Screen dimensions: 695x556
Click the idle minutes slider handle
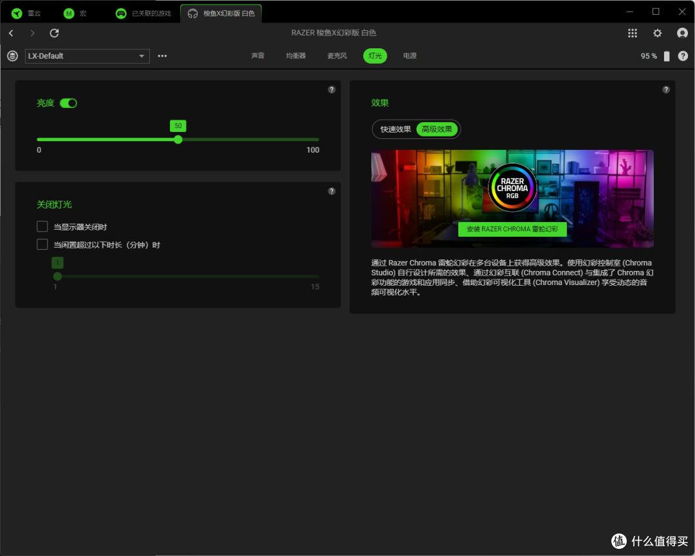(x=57, y=276)
